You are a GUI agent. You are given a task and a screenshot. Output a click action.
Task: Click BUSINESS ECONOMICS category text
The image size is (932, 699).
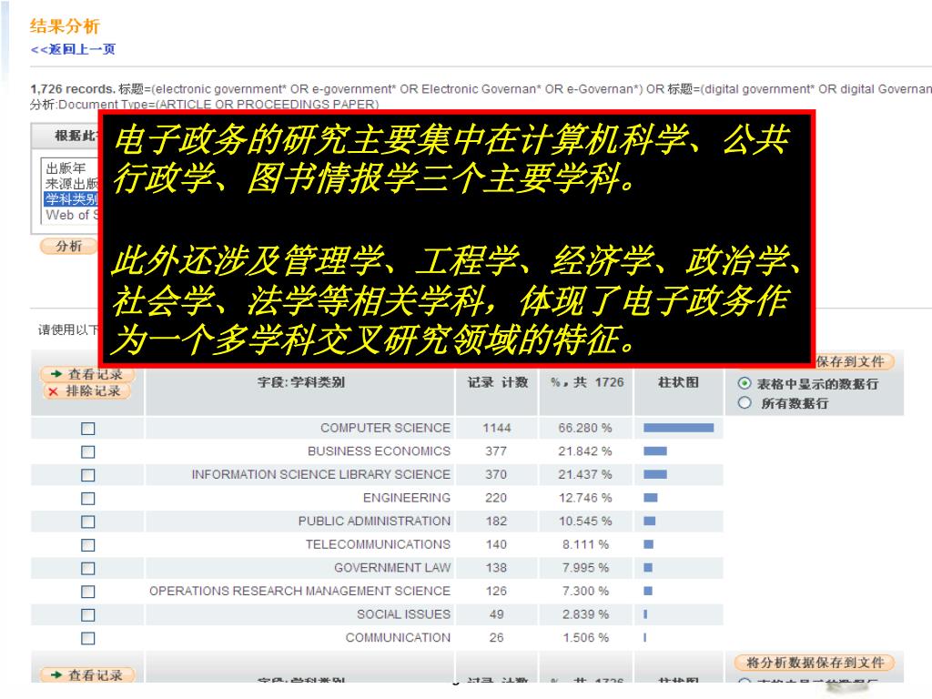point(379,451)
